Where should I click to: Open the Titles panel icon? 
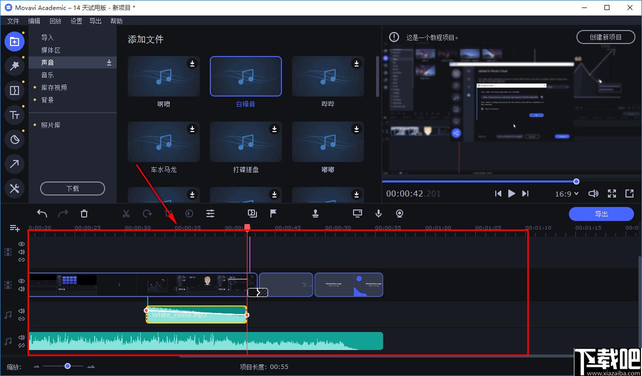[15, 115]
